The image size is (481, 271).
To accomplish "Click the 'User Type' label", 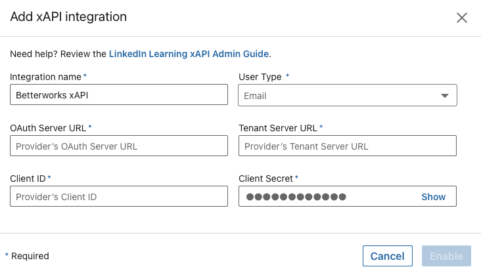I will click(260, 77).
